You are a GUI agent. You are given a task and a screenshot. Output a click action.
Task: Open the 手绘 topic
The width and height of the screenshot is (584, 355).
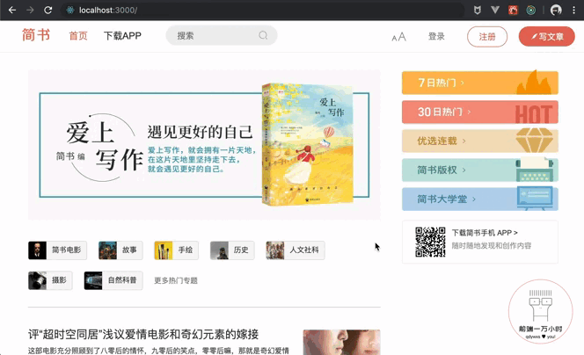click(176, 250)
